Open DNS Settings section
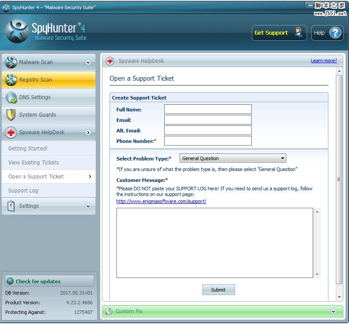The width and height of the screenshot is (349, 324). point(49,97)
